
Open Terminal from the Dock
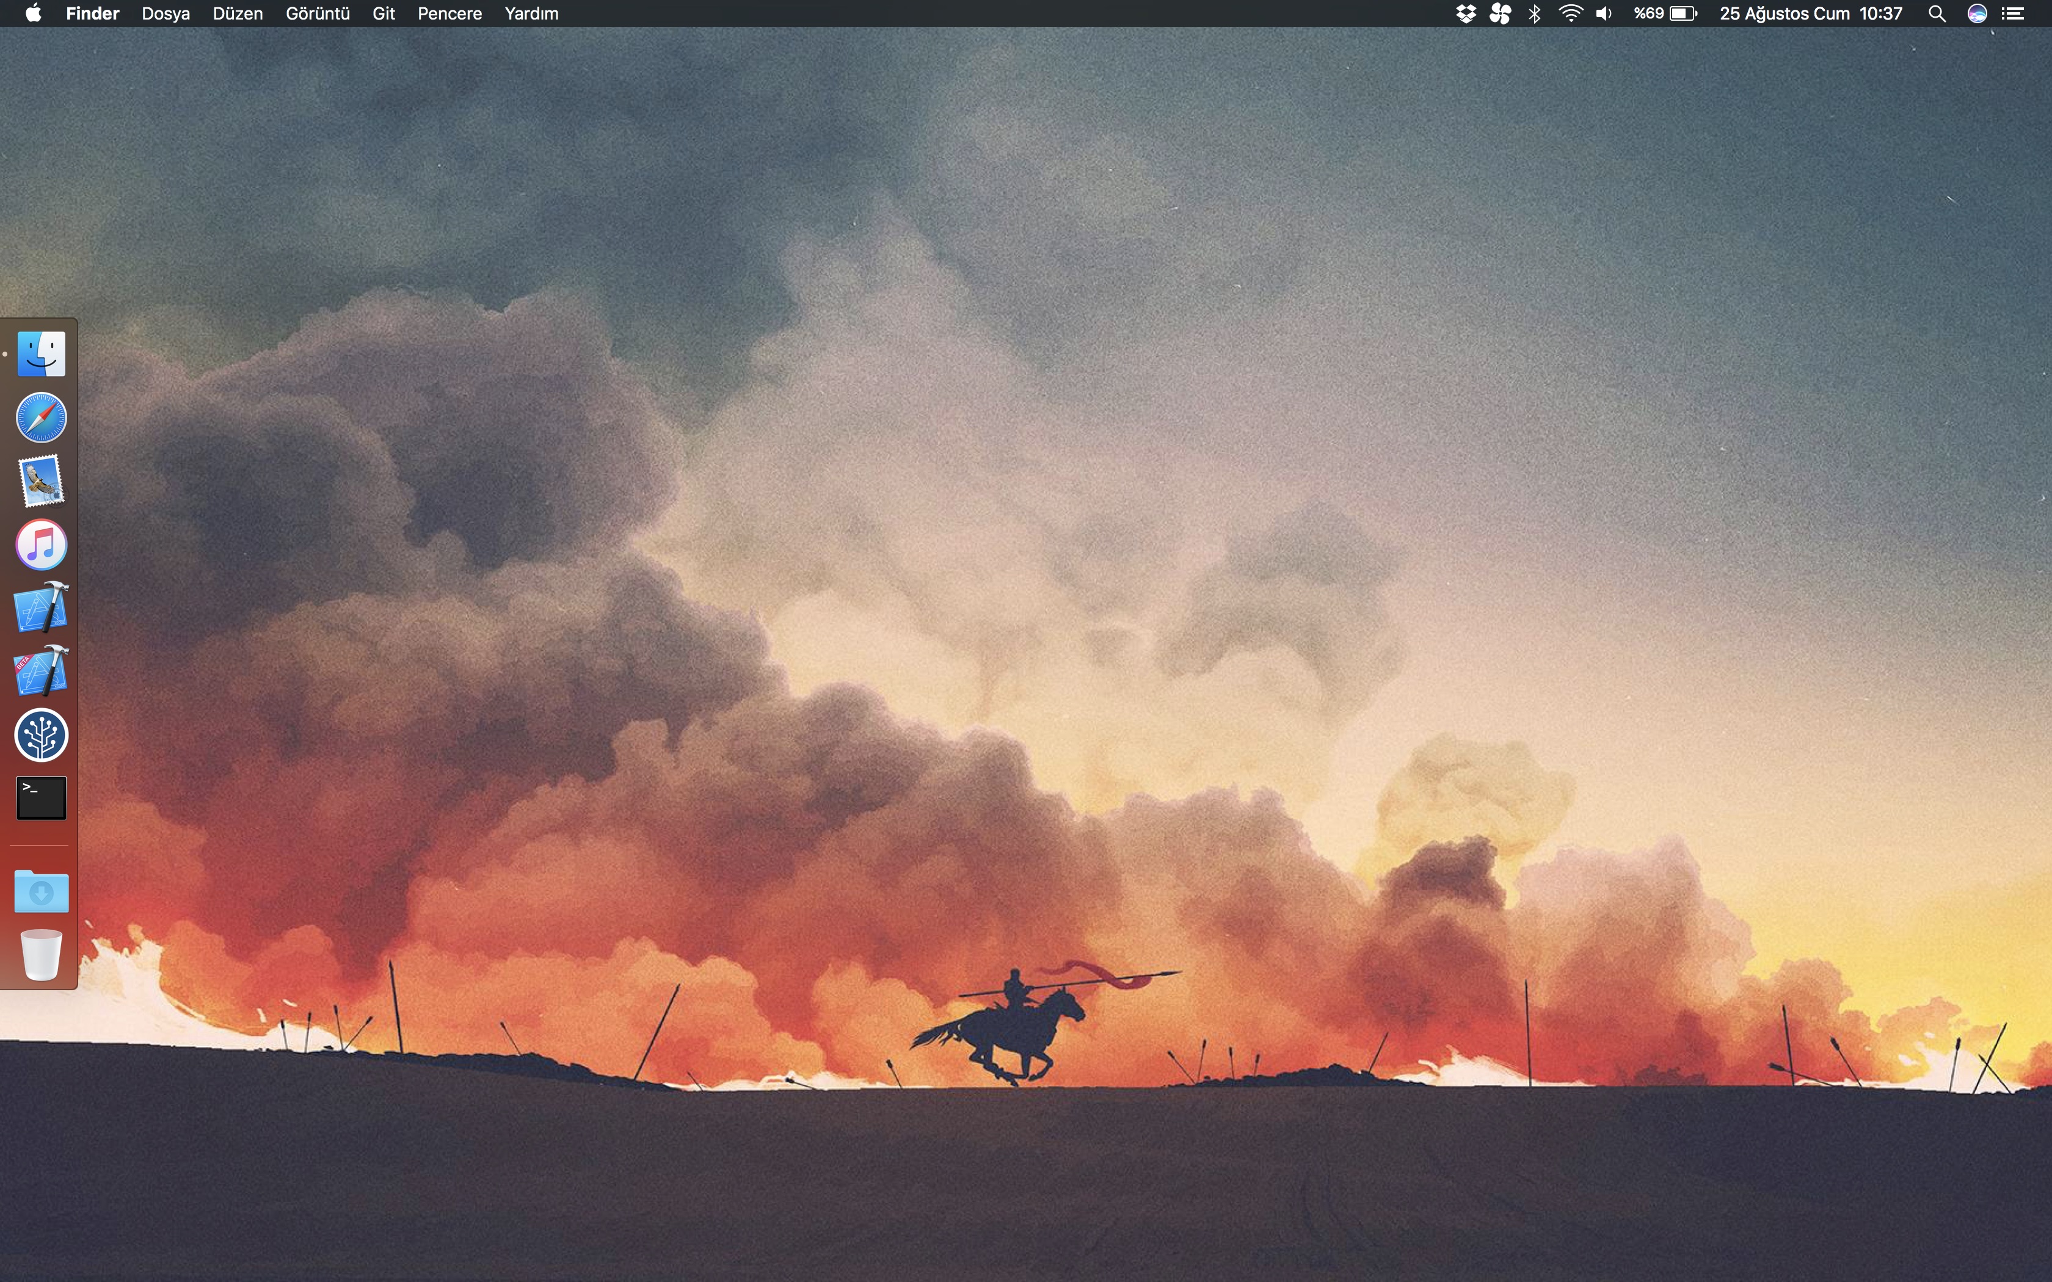[x=42, y=798]
